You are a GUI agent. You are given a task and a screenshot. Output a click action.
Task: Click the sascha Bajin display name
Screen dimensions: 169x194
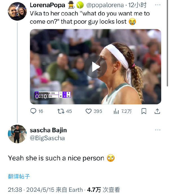click(48, 130)
